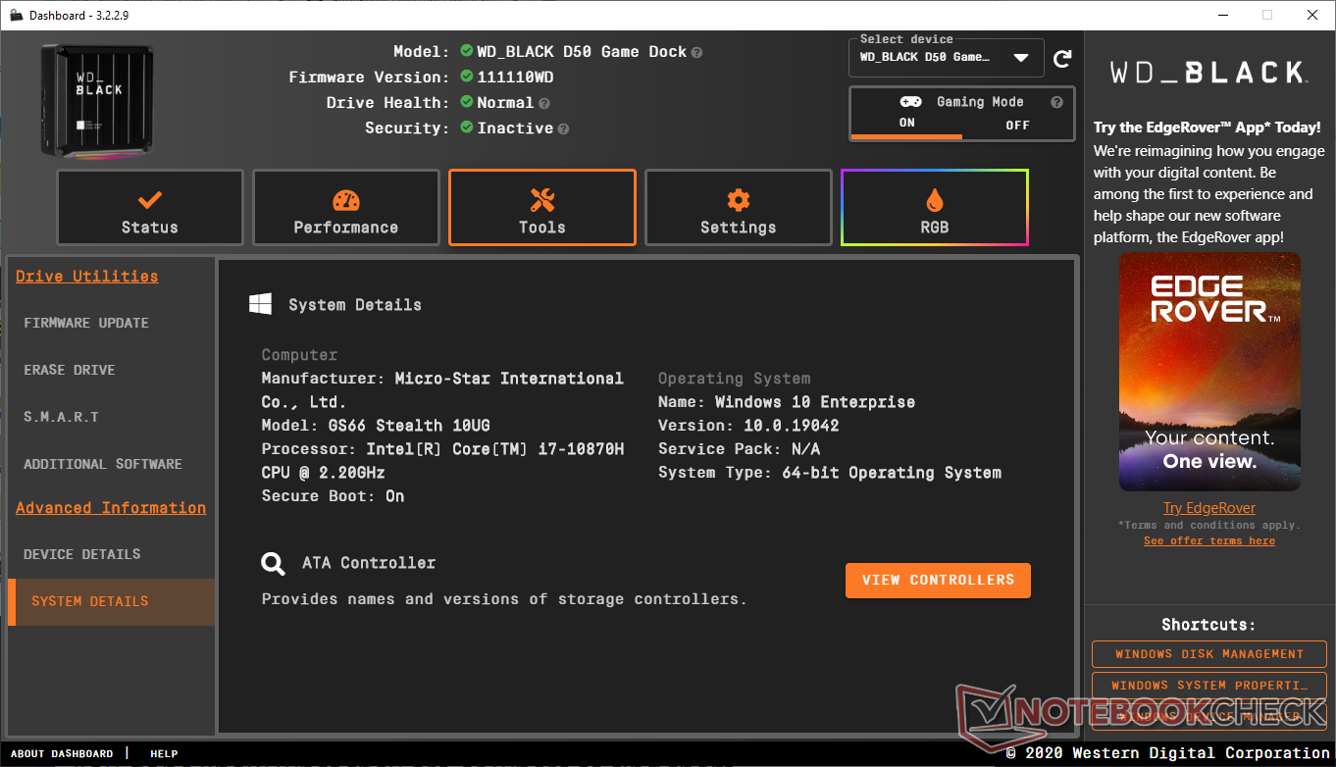Switch to the Performance tab
The width and height of the screenshot is (1336, 767).
[x=346, y=208]
